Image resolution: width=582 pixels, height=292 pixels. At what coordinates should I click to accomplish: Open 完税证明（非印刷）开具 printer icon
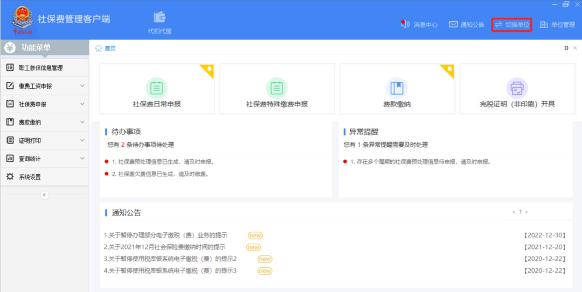[517, 88]
